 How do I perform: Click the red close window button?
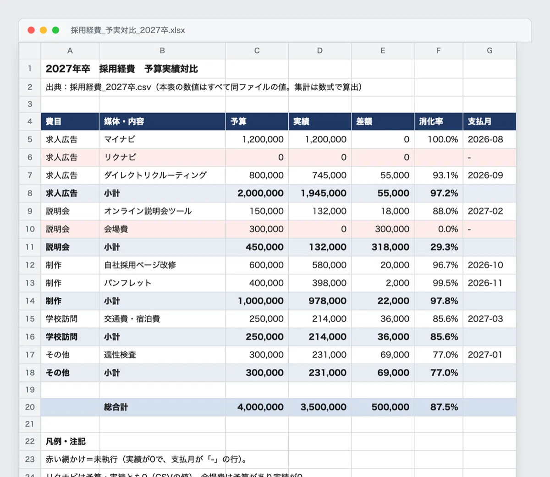[31, 30]
